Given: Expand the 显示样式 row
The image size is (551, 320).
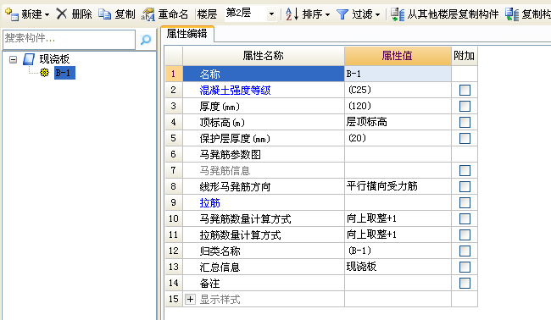Looking at the screenshot, I should 190,300.
